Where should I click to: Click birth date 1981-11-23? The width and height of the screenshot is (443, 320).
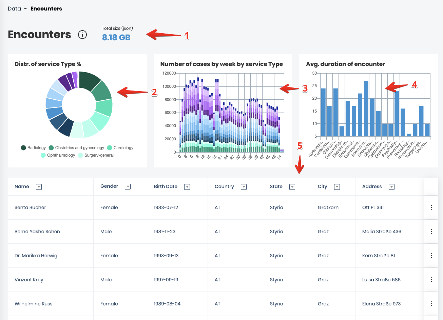pyautogui.click(x=165, y=232)
